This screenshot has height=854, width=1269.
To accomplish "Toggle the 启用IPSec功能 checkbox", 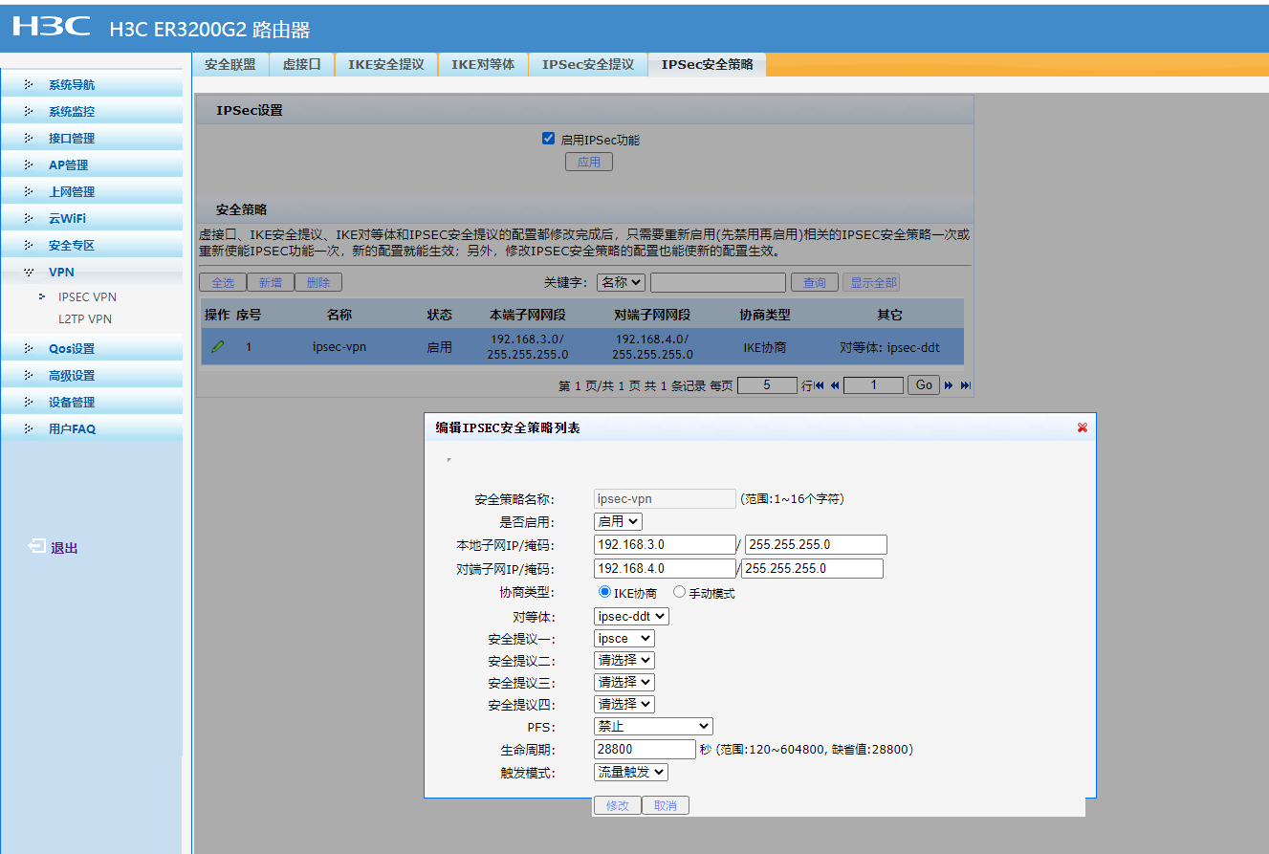I will (x=548, y=139).
